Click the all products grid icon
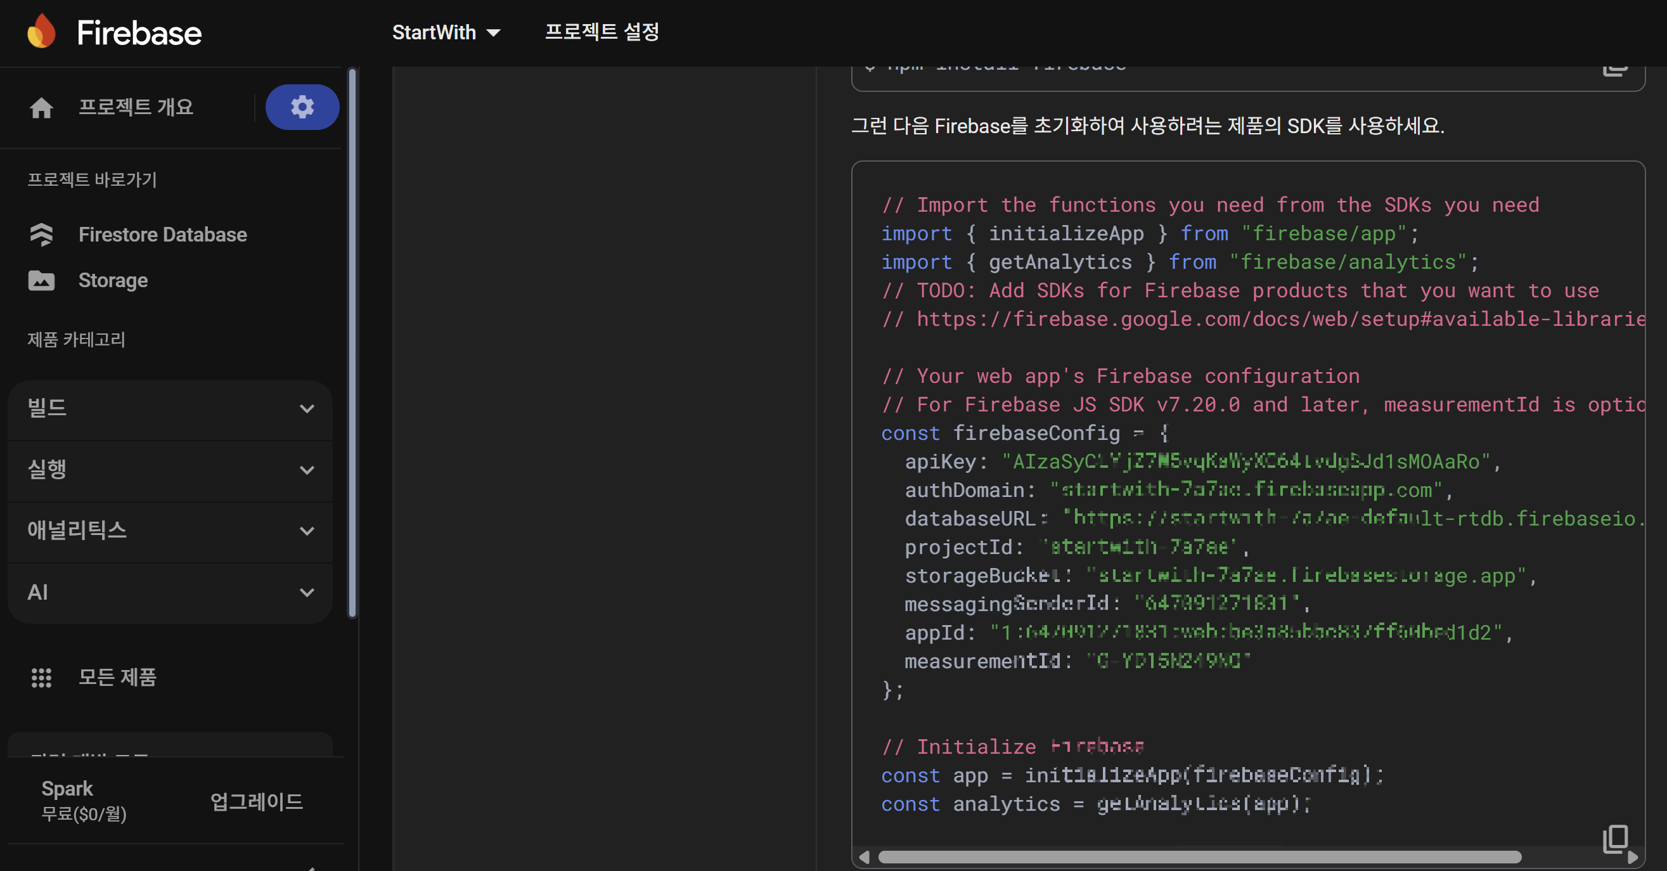Image resolution: width=1667 pixels, height=871 pixels. click(x=41, y=678)
